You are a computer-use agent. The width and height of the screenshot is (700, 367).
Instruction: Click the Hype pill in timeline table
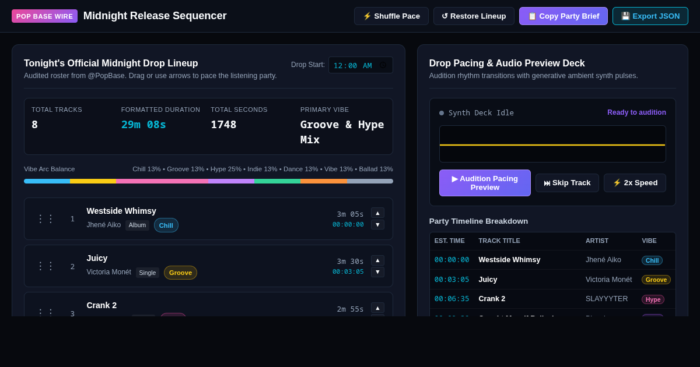(653, 299)
